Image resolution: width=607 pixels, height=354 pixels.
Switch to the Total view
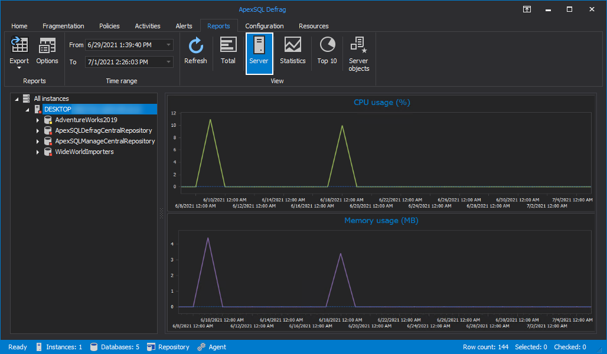pos(228,51)
